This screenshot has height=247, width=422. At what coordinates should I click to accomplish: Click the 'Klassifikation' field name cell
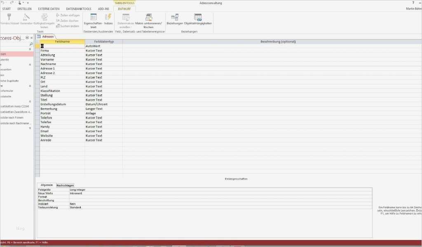tap(63, 91)
